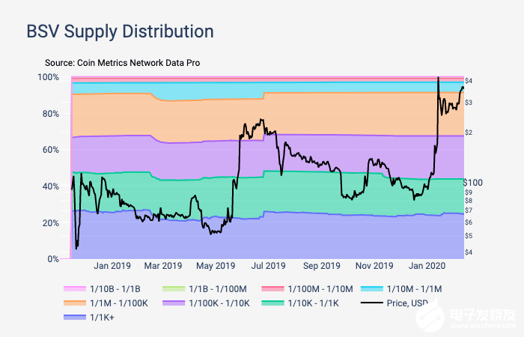Click the 100% y-axis label

49,77
